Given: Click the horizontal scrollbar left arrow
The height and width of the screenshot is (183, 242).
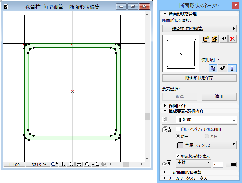Looking at the screenshot, I should 110,164.
